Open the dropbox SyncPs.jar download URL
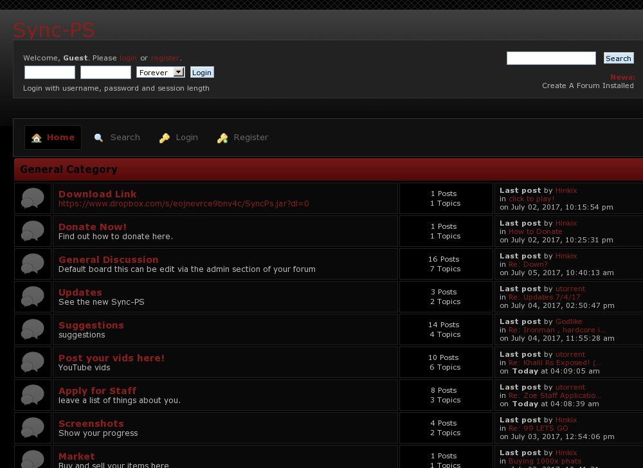The image size is (643, 468). (x=183, y=204)
